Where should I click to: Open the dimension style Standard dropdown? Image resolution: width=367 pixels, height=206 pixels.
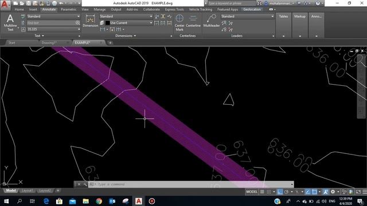[x=126, y=17]
